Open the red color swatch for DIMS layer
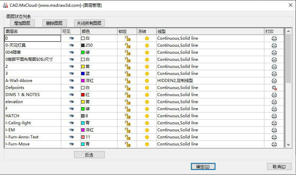The image size is (296, 175). pyautogui.click(x=83, y=95)
